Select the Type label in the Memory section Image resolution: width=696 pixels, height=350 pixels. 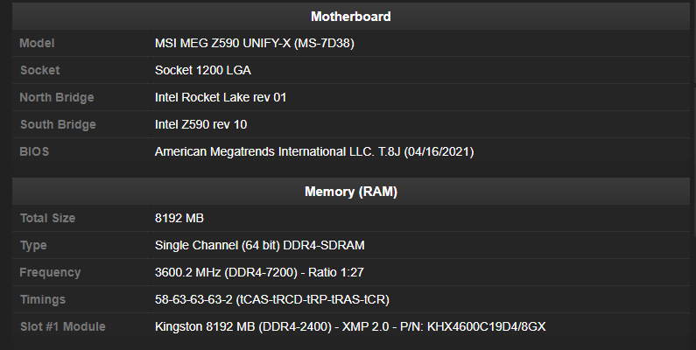tap(33, 245)
